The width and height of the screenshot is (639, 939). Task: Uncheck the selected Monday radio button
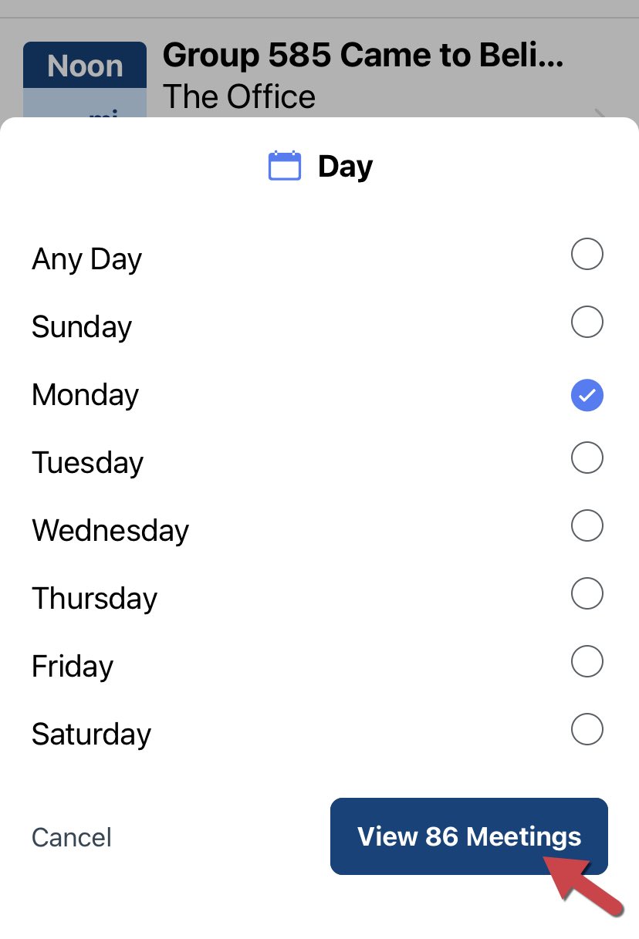(x=587, y=395)
